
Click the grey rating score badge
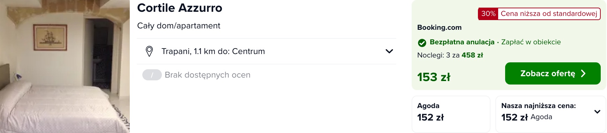152,75
